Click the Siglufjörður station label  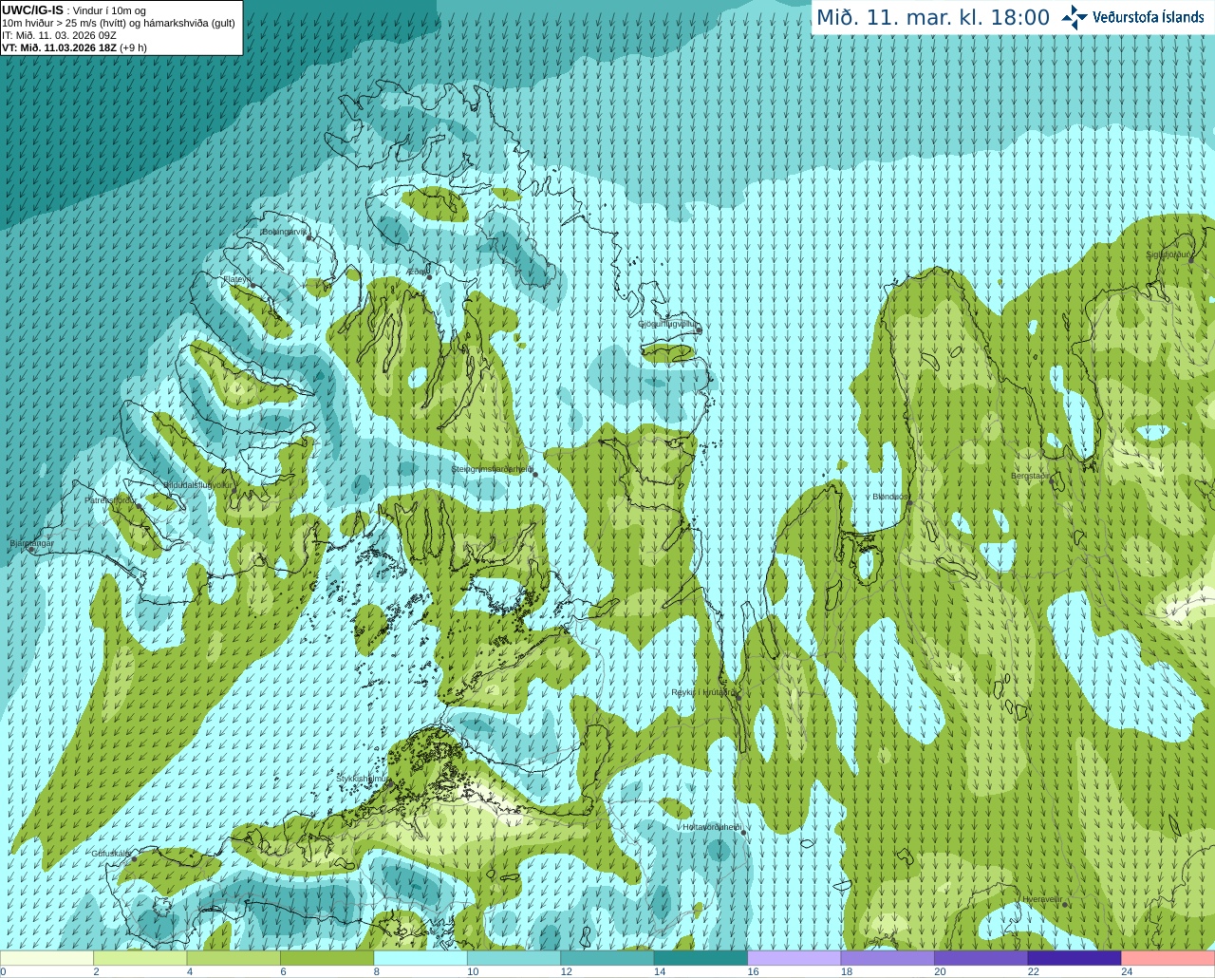click(1168, 254)
